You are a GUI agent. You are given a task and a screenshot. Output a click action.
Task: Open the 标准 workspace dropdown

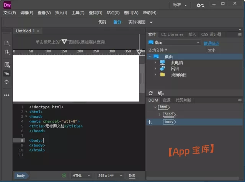pyautogui.click(x=180, y=5)
